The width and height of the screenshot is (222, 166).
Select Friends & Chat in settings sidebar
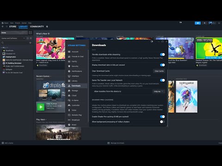tap(76, 57)
